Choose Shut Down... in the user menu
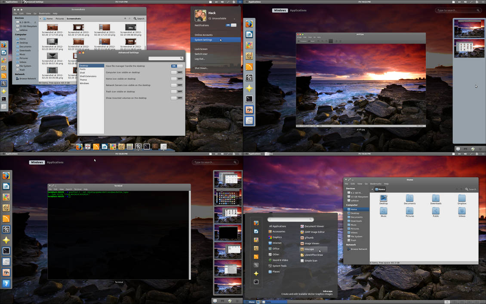486x304 pixels. coord(201,68)
